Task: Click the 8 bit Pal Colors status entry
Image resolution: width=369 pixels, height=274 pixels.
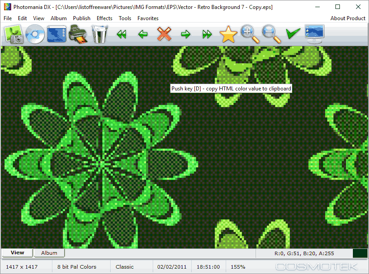Action: tap(77, 267)
